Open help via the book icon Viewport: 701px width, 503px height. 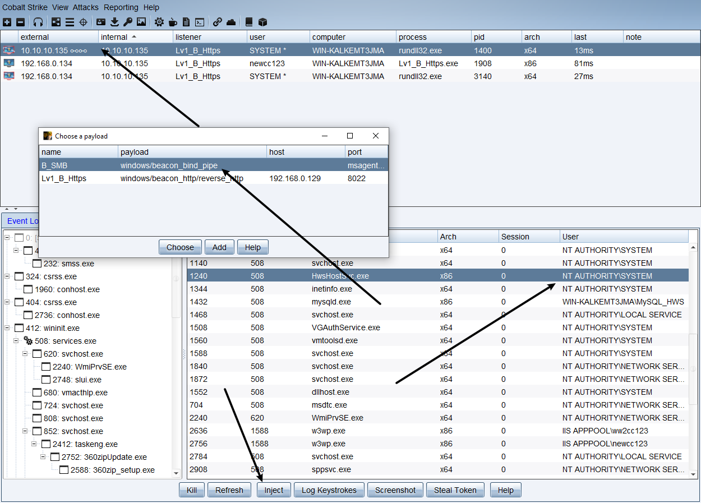click(x=249, y=22)
